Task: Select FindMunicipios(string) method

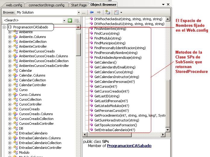Action: pos(110,43)
